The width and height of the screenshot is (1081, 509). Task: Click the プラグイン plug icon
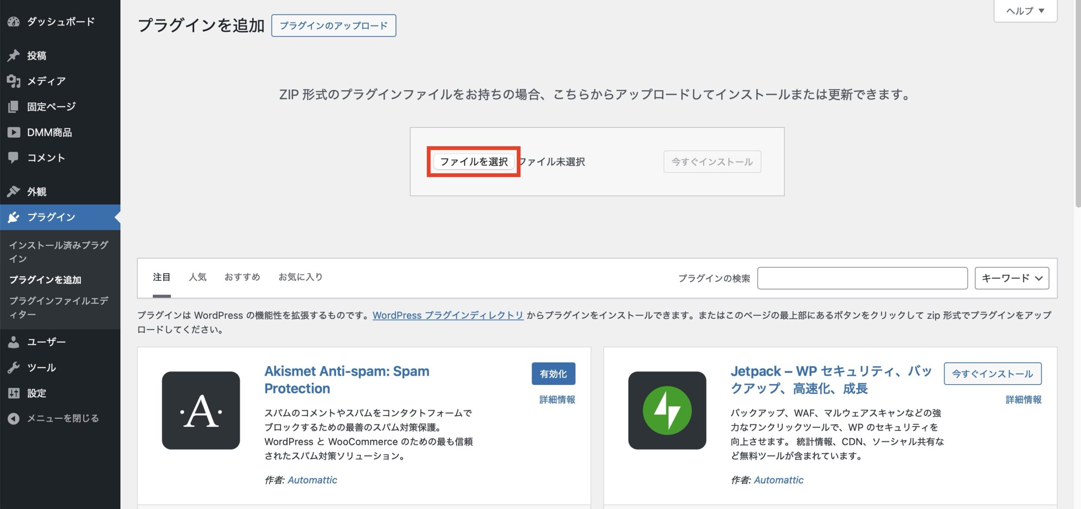pyautogui.click(x=14, y=217)
